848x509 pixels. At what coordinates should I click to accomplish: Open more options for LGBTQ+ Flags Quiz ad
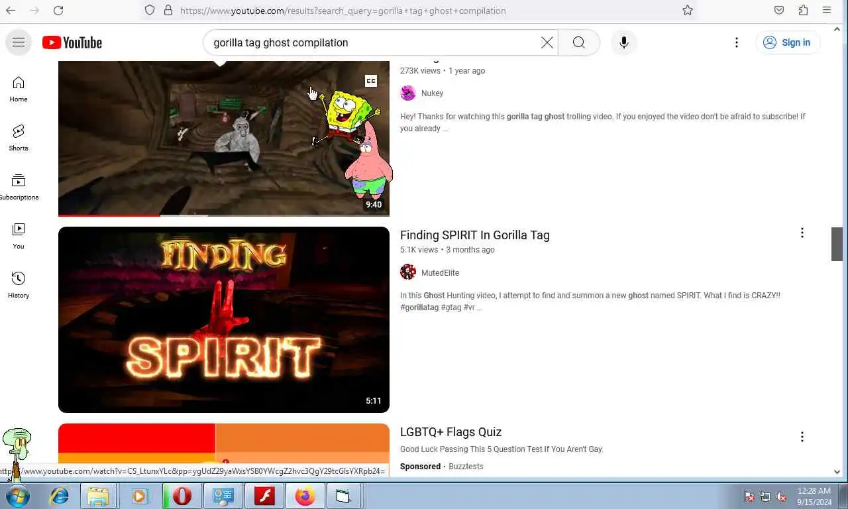(802, 437)
